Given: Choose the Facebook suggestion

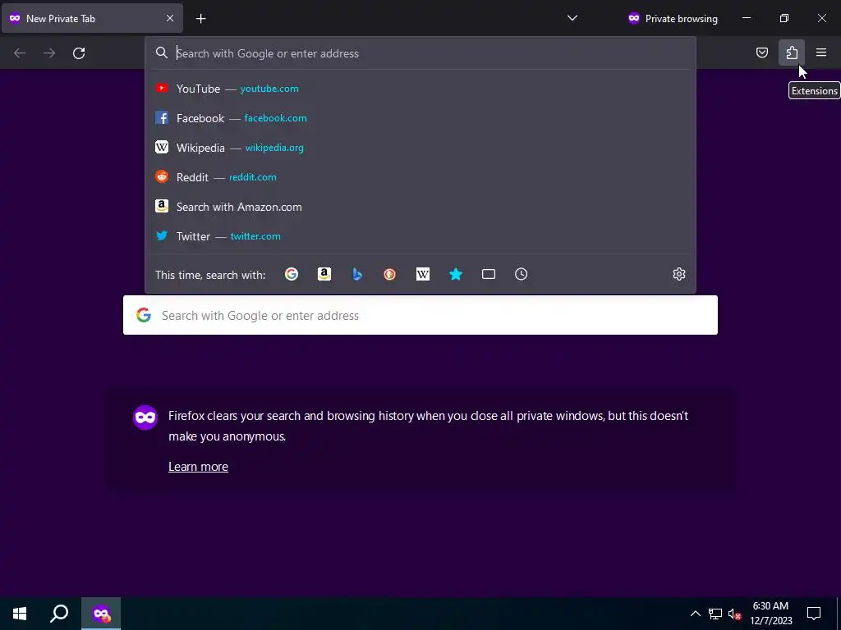Looking at the screenshot, I should point(420,118).
